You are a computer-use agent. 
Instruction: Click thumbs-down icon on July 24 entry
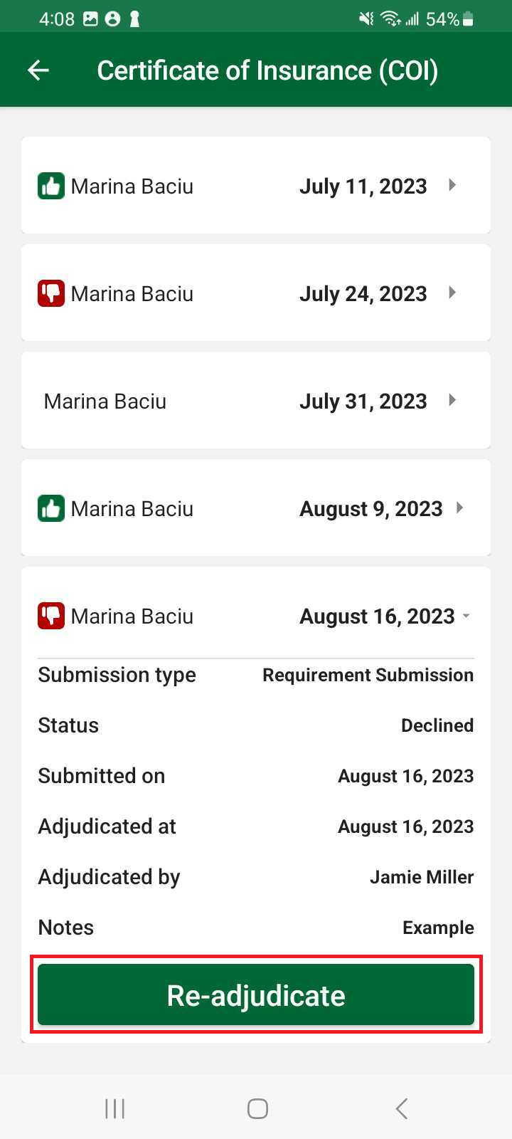point(50,293)
